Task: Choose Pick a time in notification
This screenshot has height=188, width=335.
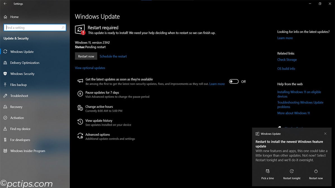Action: tap(267, 174)
